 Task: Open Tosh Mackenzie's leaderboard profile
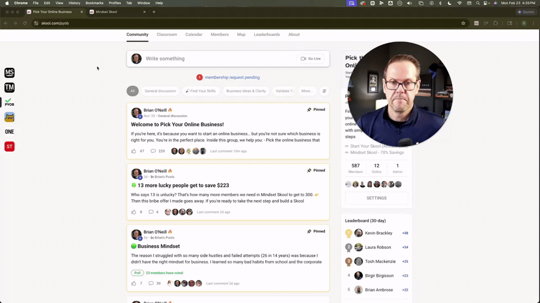(x=380, y=261)
